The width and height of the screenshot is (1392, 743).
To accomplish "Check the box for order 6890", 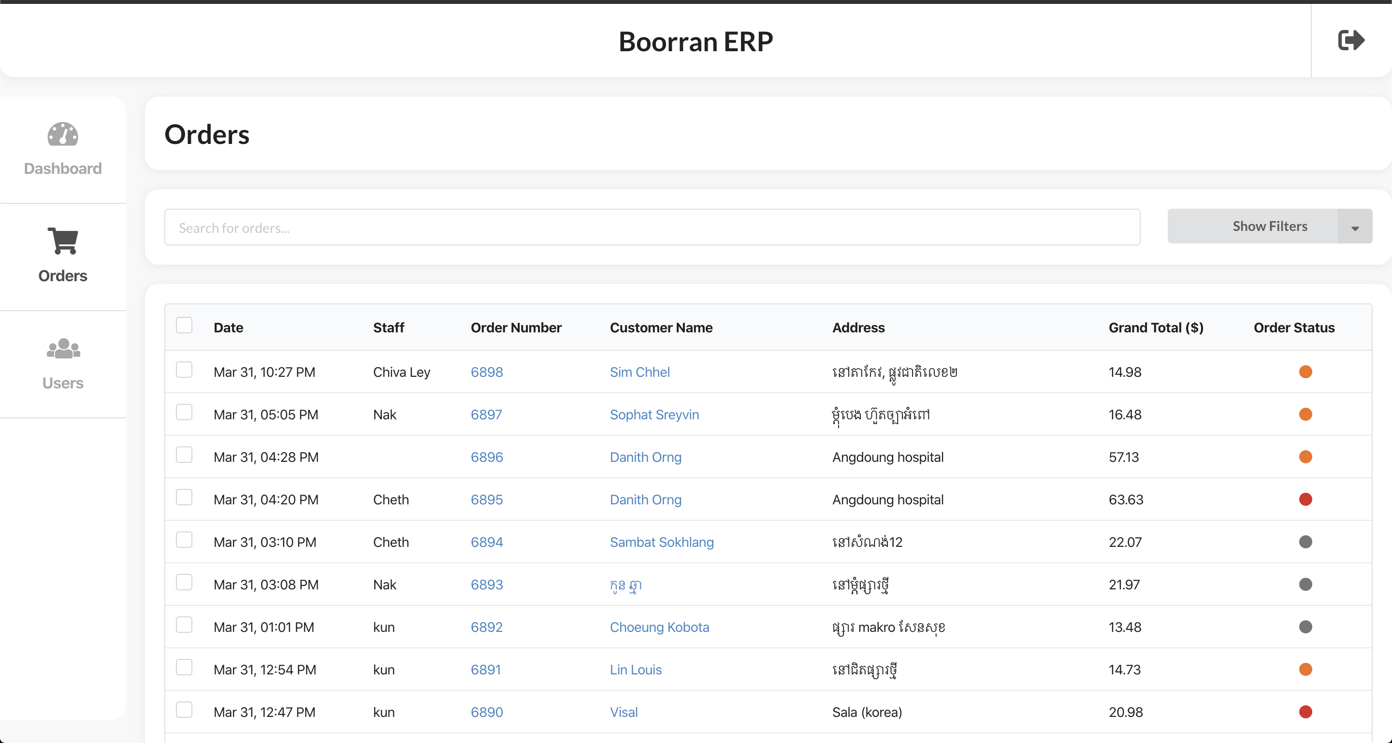I will 184,710.
